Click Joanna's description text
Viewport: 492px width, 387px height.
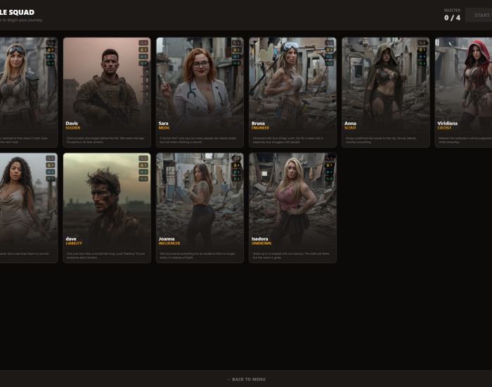coord(198,255)
